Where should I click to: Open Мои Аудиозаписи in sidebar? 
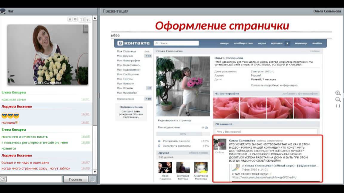coord(128,70)
